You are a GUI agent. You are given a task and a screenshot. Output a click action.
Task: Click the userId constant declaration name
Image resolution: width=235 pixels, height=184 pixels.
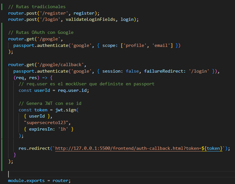[42, 91]
